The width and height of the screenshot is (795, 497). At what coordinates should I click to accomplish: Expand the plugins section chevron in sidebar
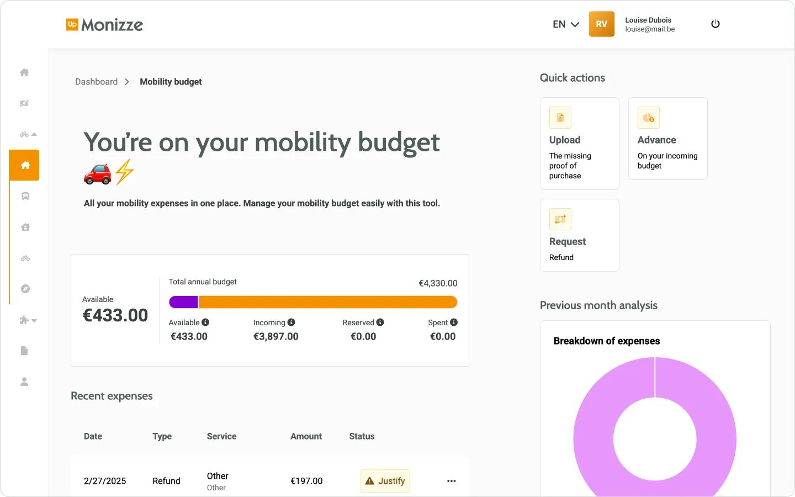click(34, 320)
